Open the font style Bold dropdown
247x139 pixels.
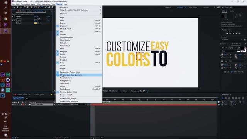(229, 51)
